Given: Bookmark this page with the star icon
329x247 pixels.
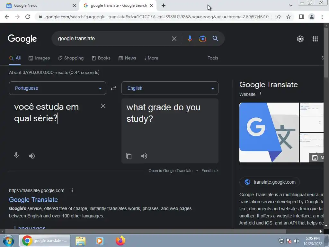Looking at the screenshot, I should click(x=289, y=17).
